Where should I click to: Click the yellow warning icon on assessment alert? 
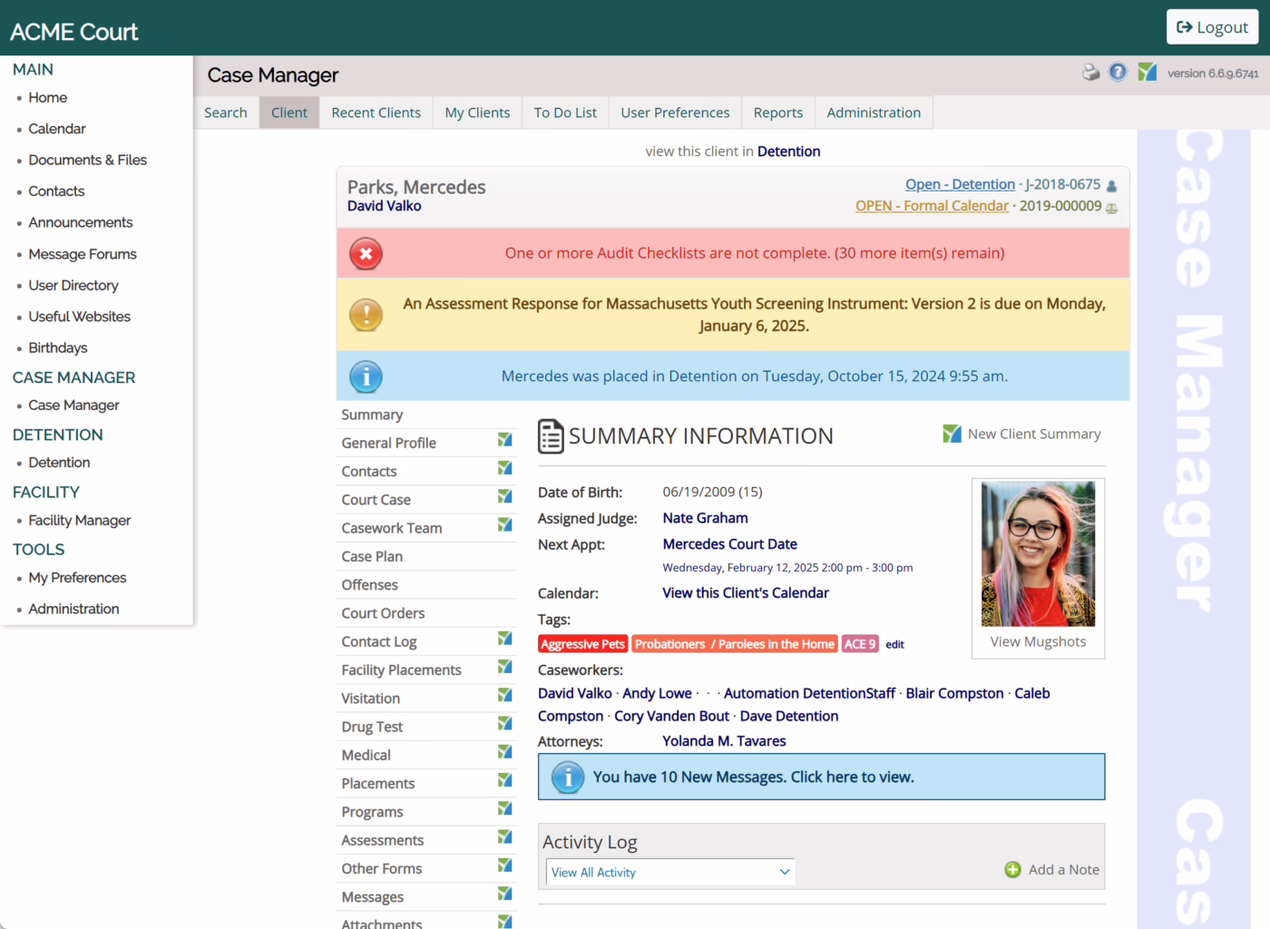point(366,315)
